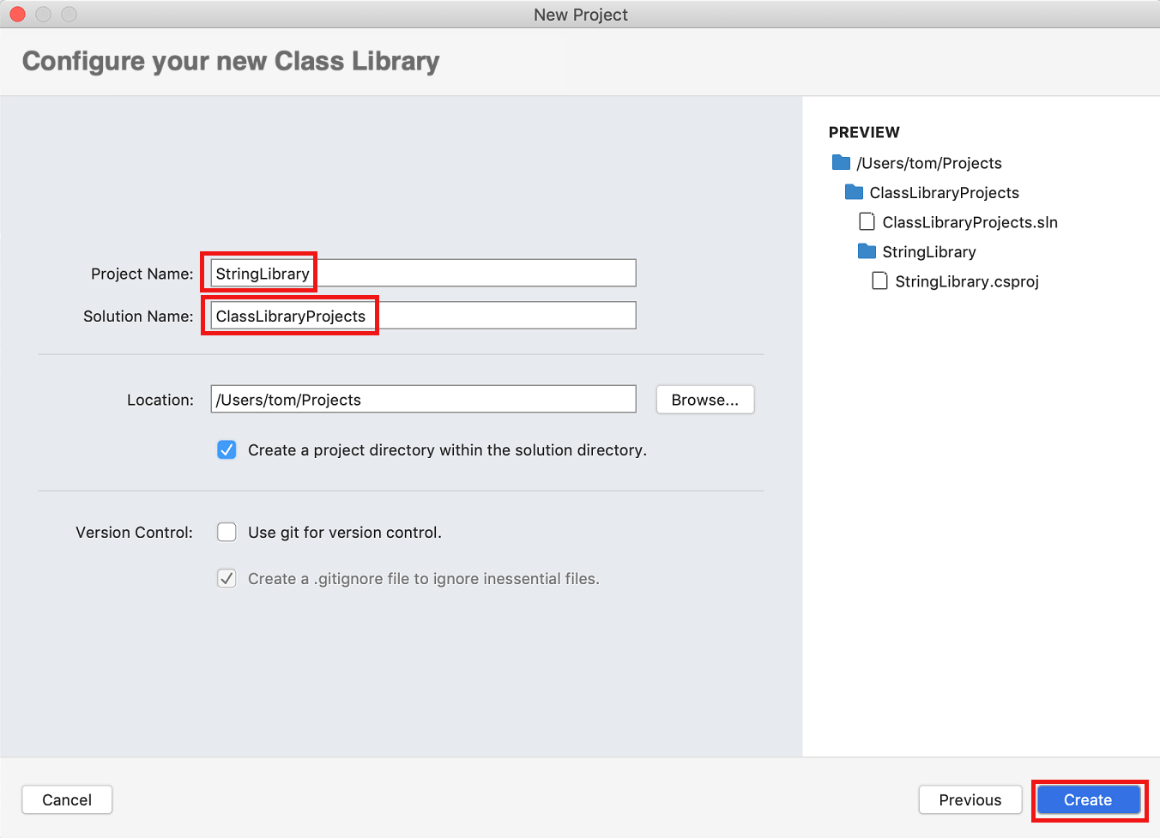
Task: Toggle the .gitignore file creation checkbox
Action: coord(226,578)
